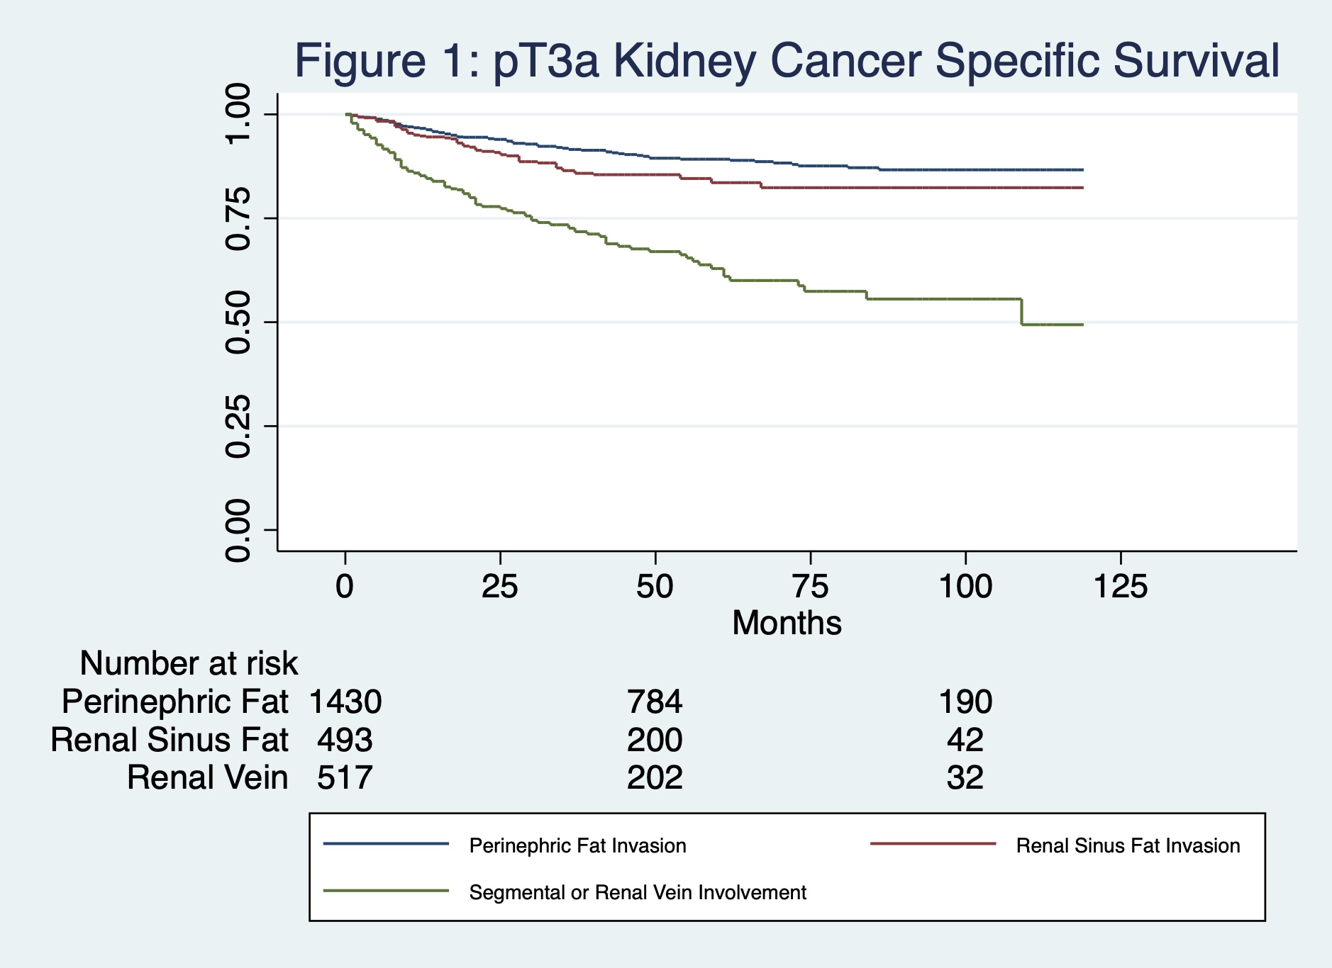Click the 0.00 y-axis tick label
The height and width of the screenshot is (968, 1332).
click(239, 530)
